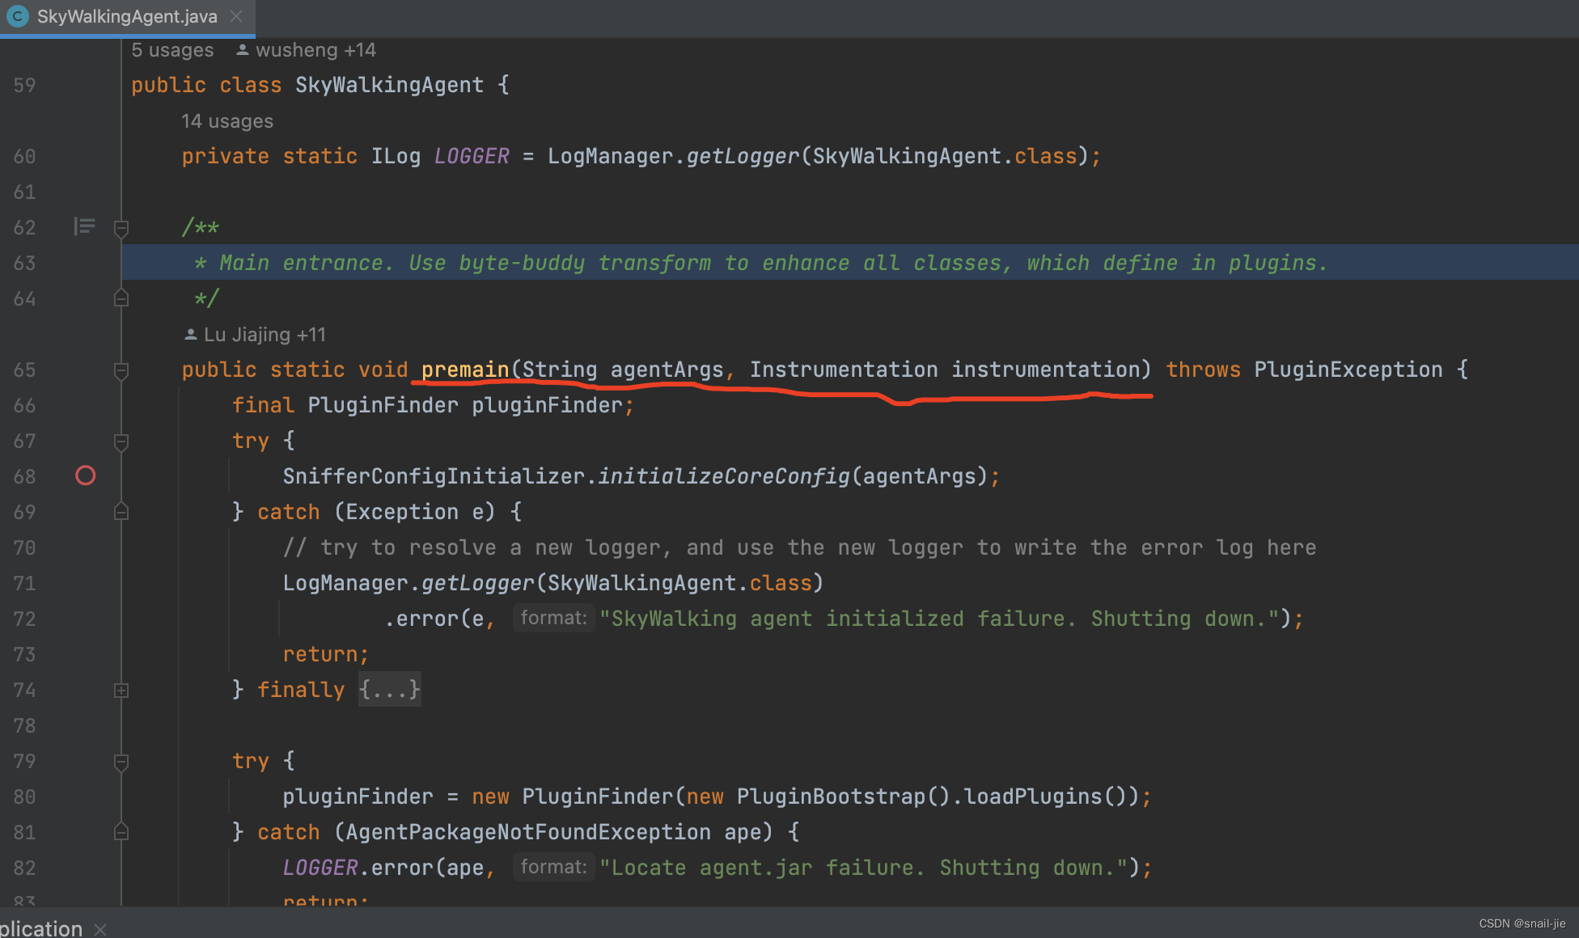The image size is (1579, 938).
Task: Click line number 68 in the gutter
Action: click(24, 476)
